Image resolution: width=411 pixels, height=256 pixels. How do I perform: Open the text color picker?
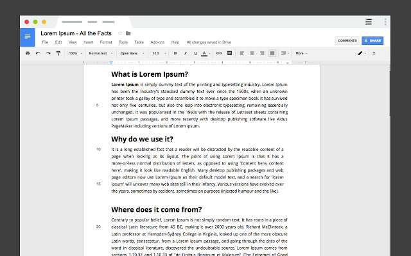click(x=204, y=53)
